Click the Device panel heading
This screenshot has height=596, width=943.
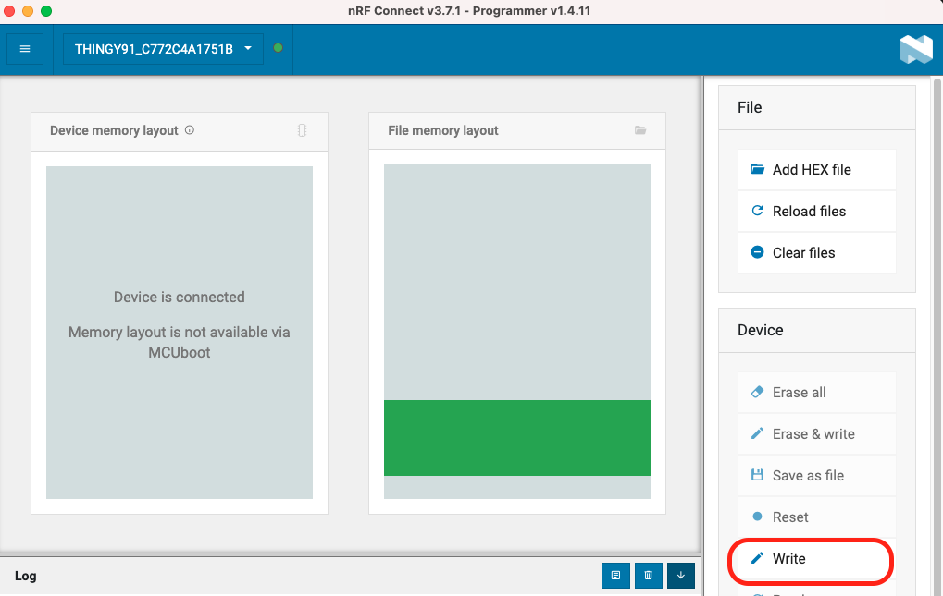[760, 330]
